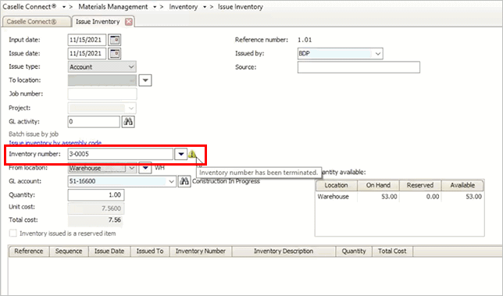Click the Source text field

[359, 67]
